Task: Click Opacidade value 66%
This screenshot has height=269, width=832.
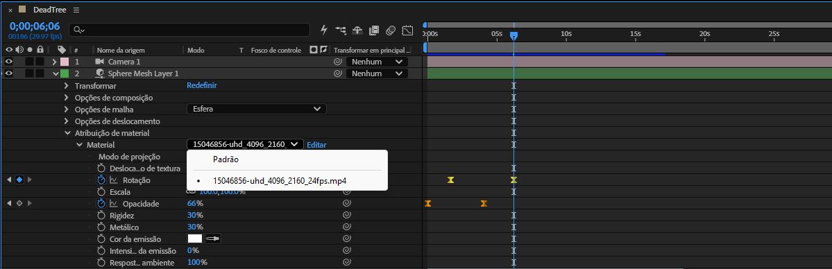Action: [x=195, y=203]
